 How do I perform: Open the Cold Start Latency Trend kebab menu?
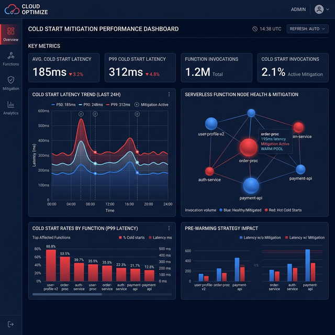click(169, 95)
